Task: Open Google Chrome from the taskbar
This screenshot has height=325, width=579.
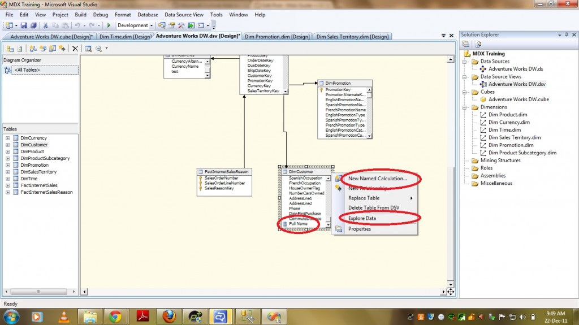Action: tap(115, 316)
